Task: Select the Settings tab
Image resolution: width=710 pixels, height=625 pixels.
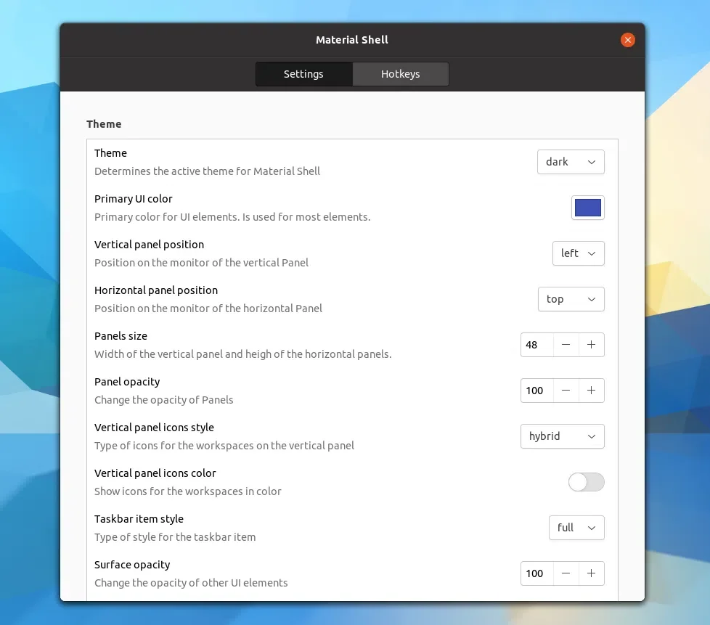Action: pyautogui.click(x=304, y=74)
